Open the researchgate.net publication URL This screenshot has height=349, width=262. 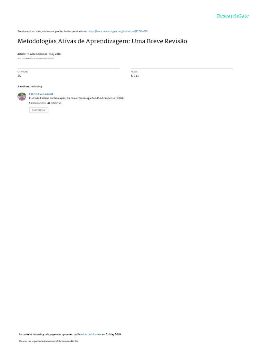click(118, 31)
